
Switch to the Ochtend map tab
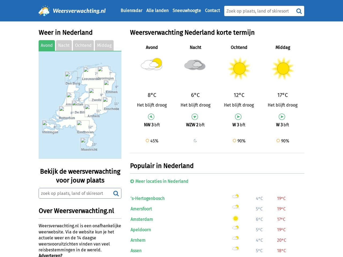(83, 46)
